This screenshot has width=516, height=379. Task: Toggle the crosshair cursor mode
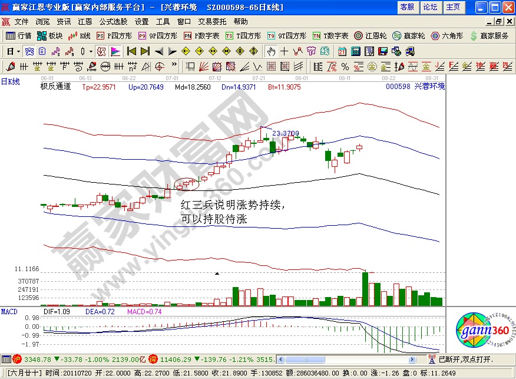[x=285, y=51]
